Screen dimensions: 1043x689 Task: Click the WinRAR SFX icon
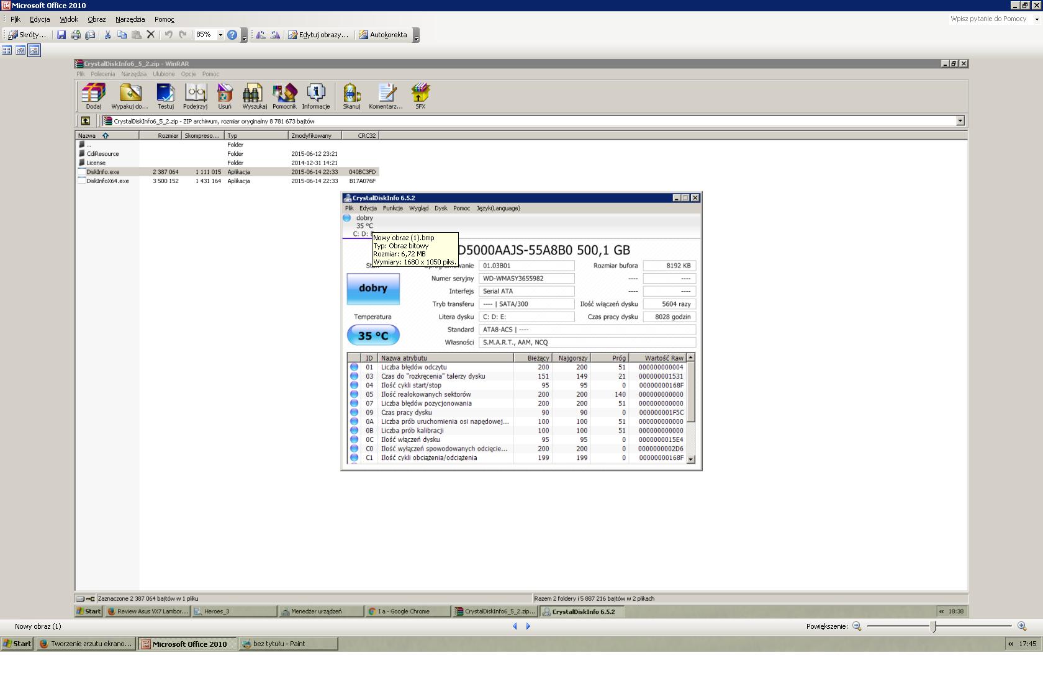[420, 96]
